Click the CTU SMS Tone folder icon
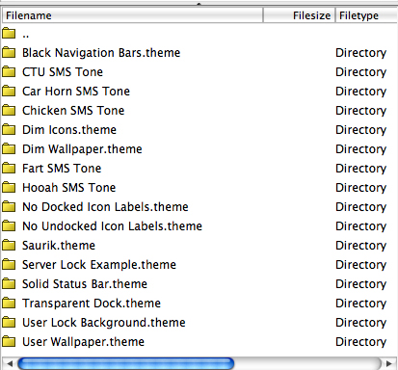This screenshot has width=398, height=370. [x=9, y=71]
